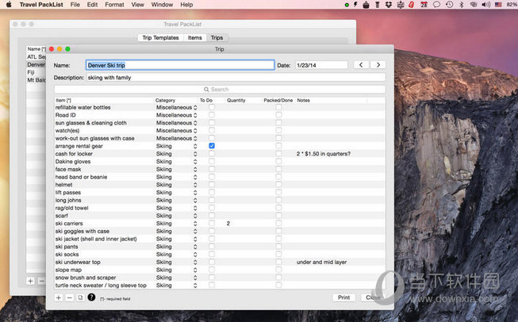Open the volume control in menu bar

[x=486, y=5]
